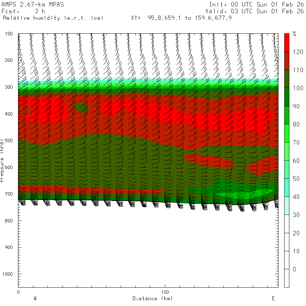The width and height of the screenshot is (306, 306).
Task: Click the aqua-green colorbar swatch between 50 and 60
Action: pos(287,170)
